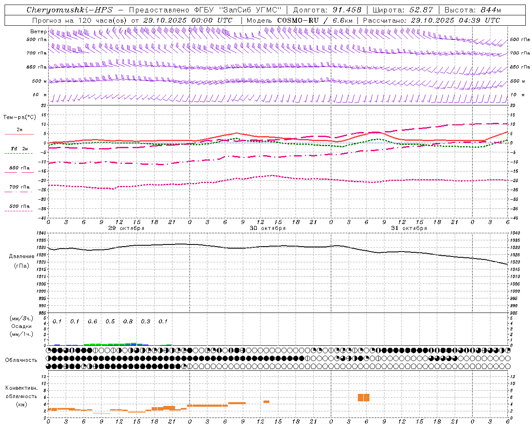Select the "Тем-ра(°C)" temperature panel label
Screen dimensions: 532x425
pos(20,117)
